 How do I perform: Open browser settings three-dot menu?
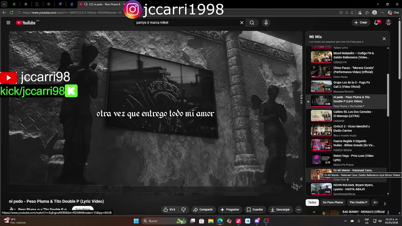click(382, 13)
